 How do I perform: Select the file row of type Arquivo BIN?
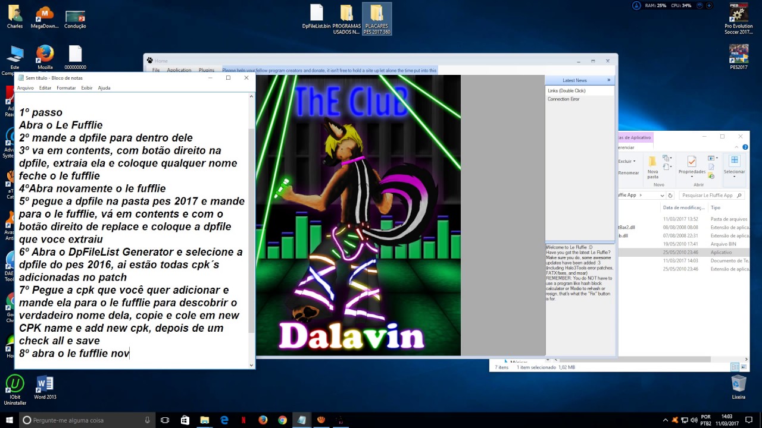[683, 244]
